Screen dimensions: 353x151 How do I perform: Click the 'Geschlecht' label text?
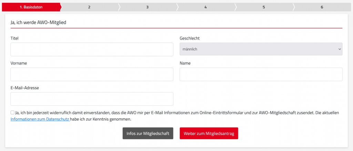(190, 38)
